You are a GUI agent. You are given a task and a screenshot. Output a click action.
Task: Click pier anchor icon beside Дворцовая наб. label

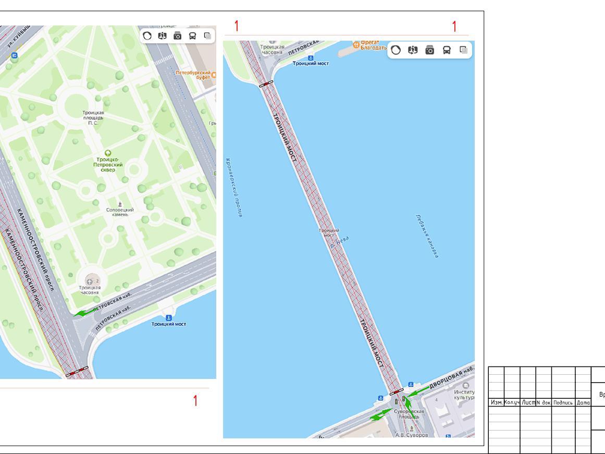[x=411, y=385]
